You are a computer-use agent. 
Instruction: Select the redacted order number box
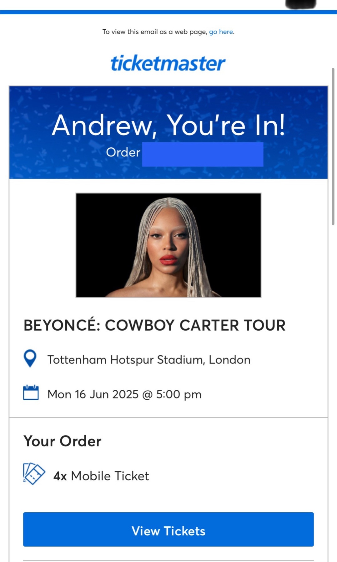203,154
